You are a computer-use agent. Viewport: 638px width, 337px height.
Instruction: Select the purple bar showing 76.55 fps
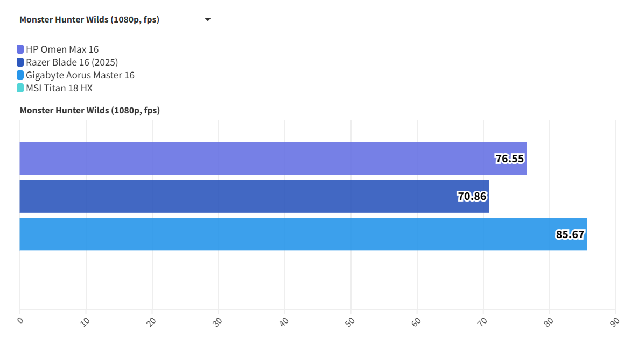coord(269,158)
